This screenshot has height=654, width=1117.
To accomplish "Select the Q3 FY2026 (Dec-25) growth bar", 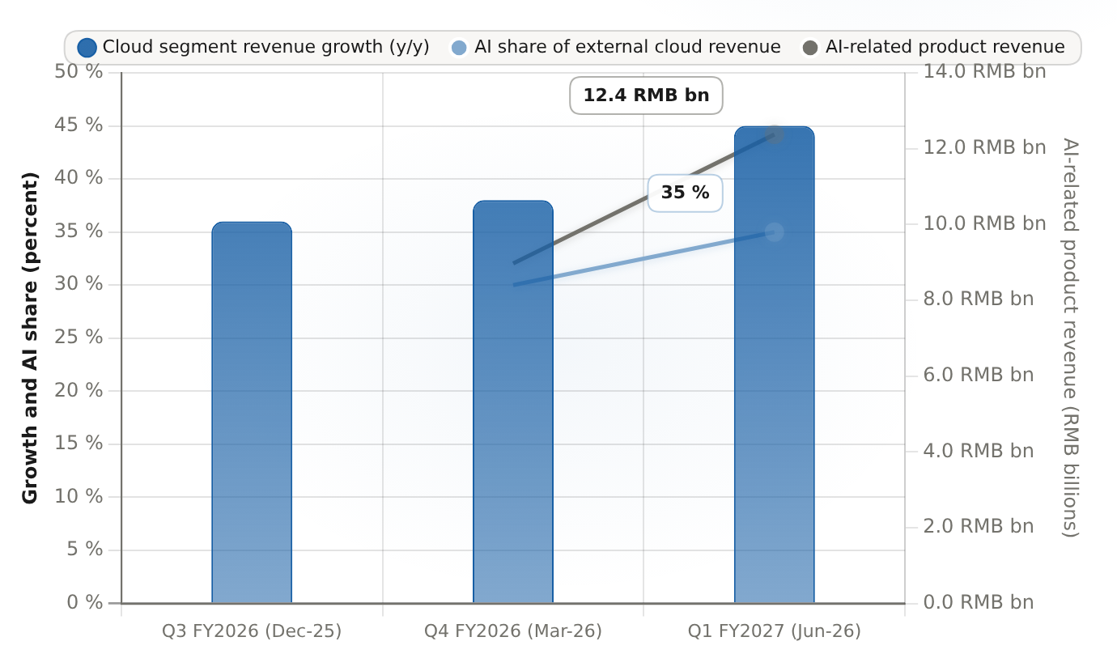I will 252,413.
